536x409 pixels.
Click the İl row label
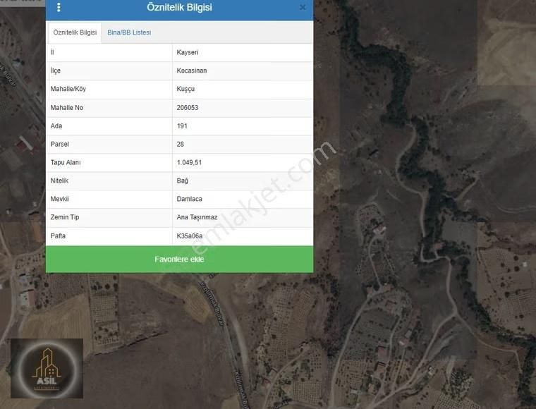click(52, 52)
